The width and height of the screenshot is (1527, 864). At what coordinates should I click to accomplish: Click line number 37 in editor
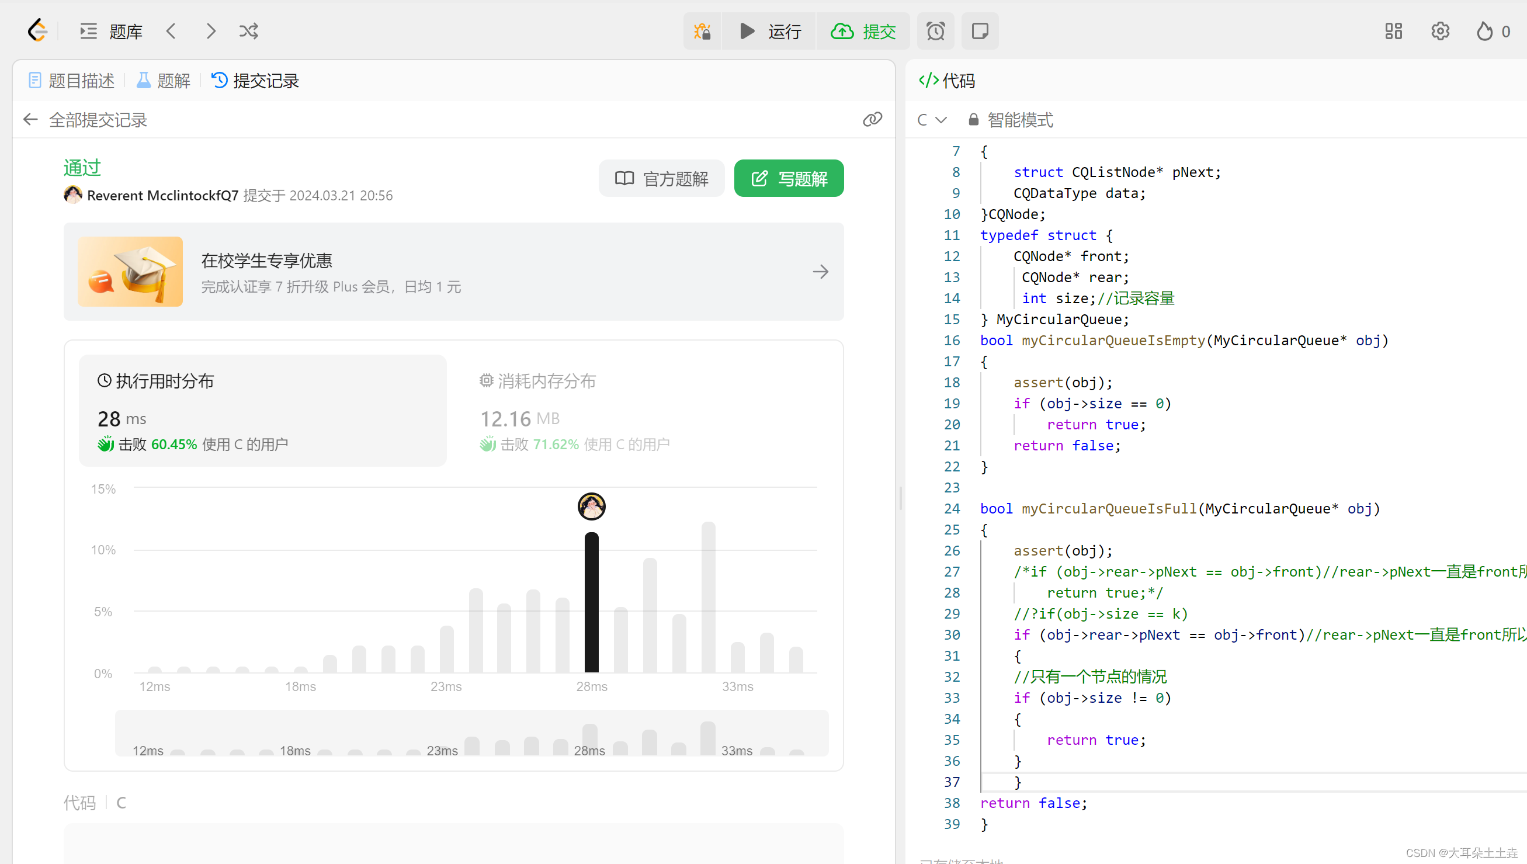pos(952,782)
